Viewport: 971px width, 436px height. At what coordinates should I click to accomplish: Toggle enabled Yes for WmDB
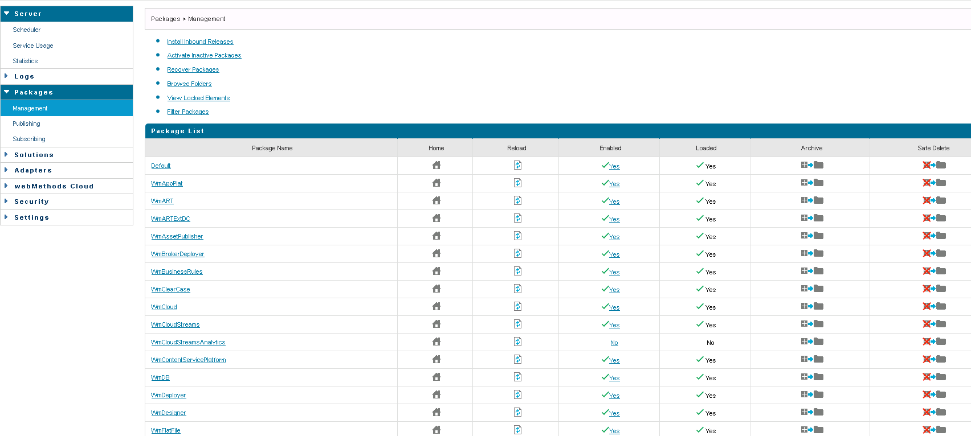click(614, 378)
